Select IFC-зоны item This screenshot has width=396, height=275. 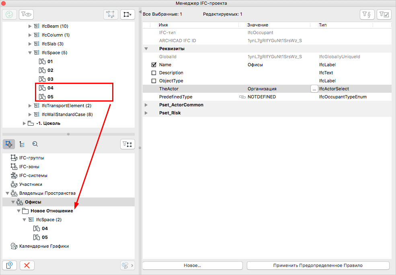tap(29, 167)
